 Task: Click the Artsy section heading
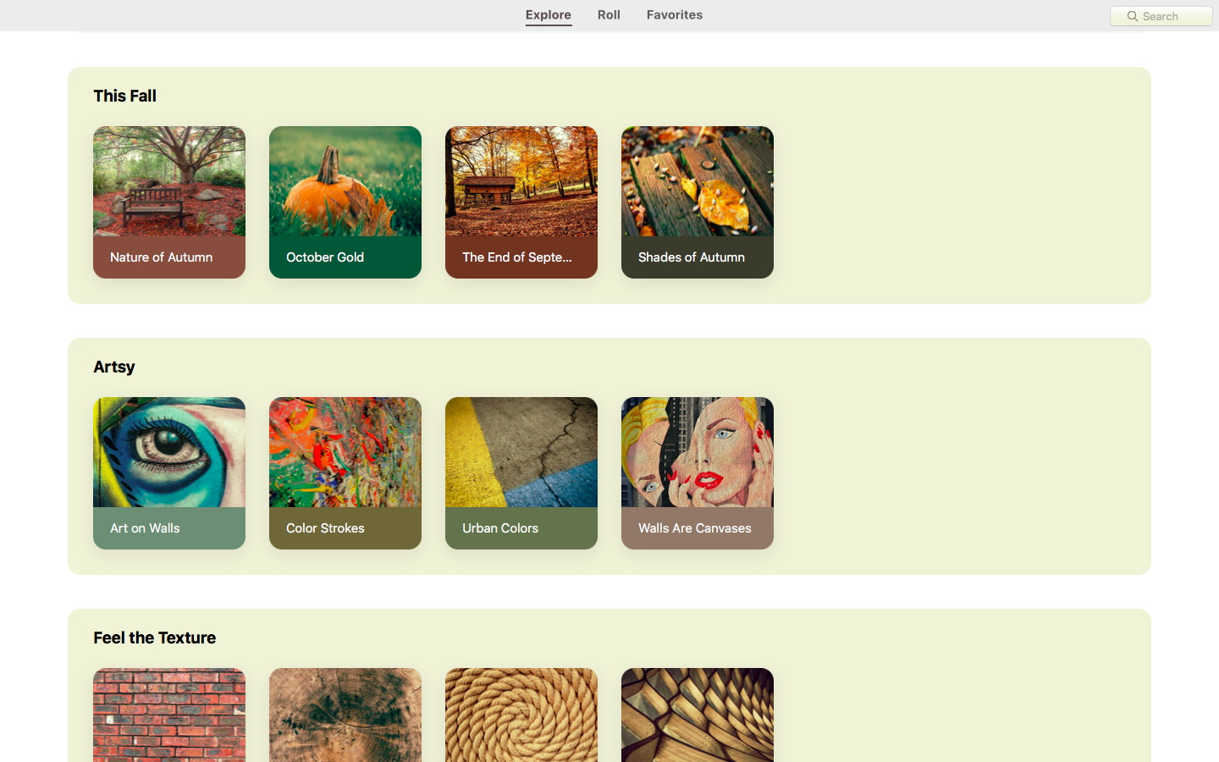pos(114,367)
